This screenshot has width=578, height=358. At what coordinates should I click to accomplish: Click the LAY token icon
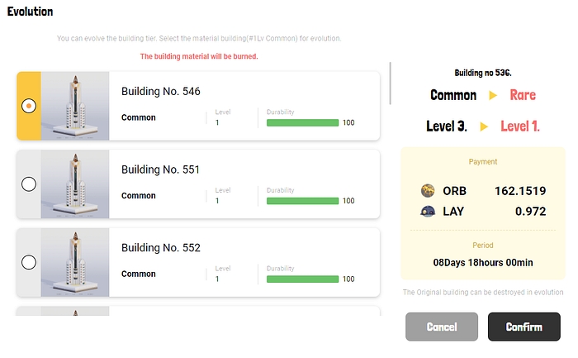click(x=427, y=212)
